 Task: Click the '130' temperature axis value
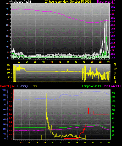(x=114, y=97)
